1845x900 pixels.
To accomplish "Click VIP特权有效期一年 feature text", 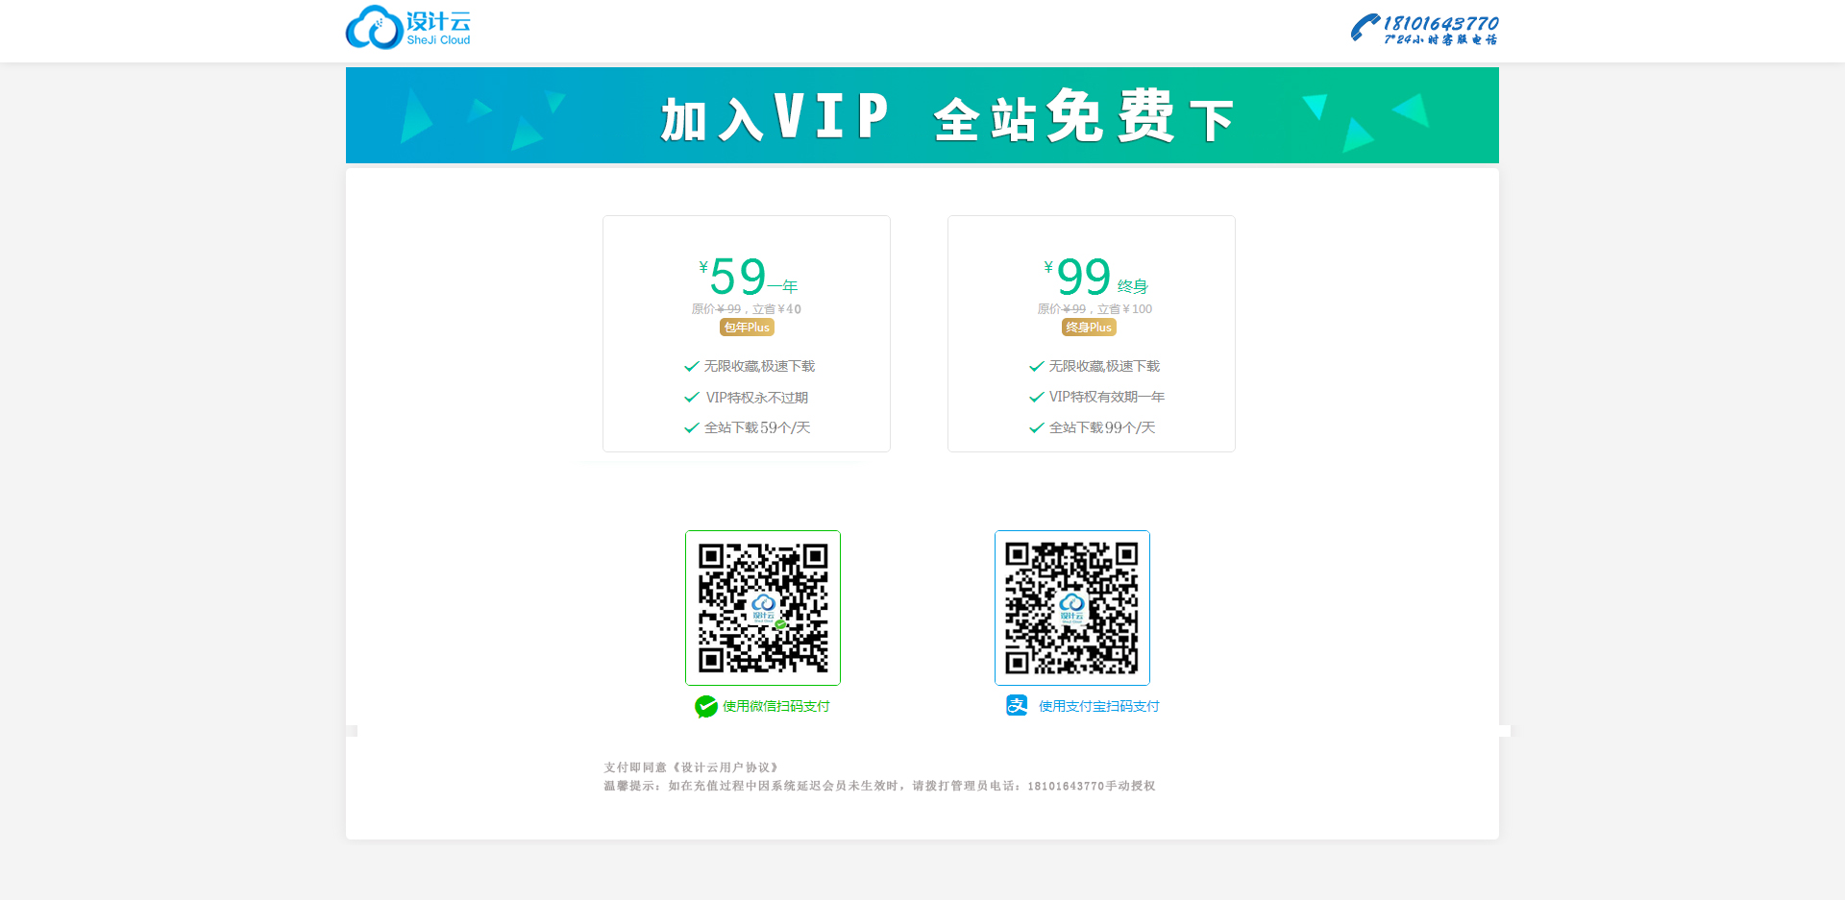I will [1107, 397].
